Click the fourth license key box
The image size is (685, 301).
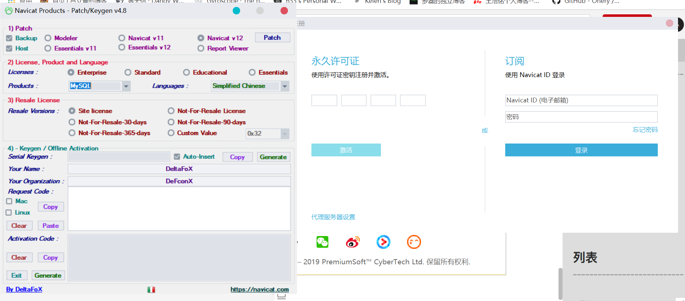[413, 100]
